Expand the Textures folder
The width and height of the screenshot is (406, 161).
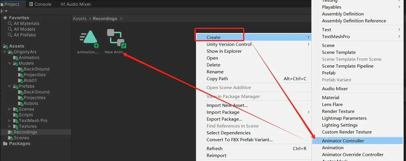click(x=10, y=127)
